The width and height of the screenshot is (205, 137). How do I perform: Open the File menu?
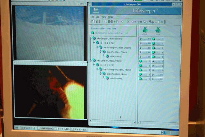(92, 17)
